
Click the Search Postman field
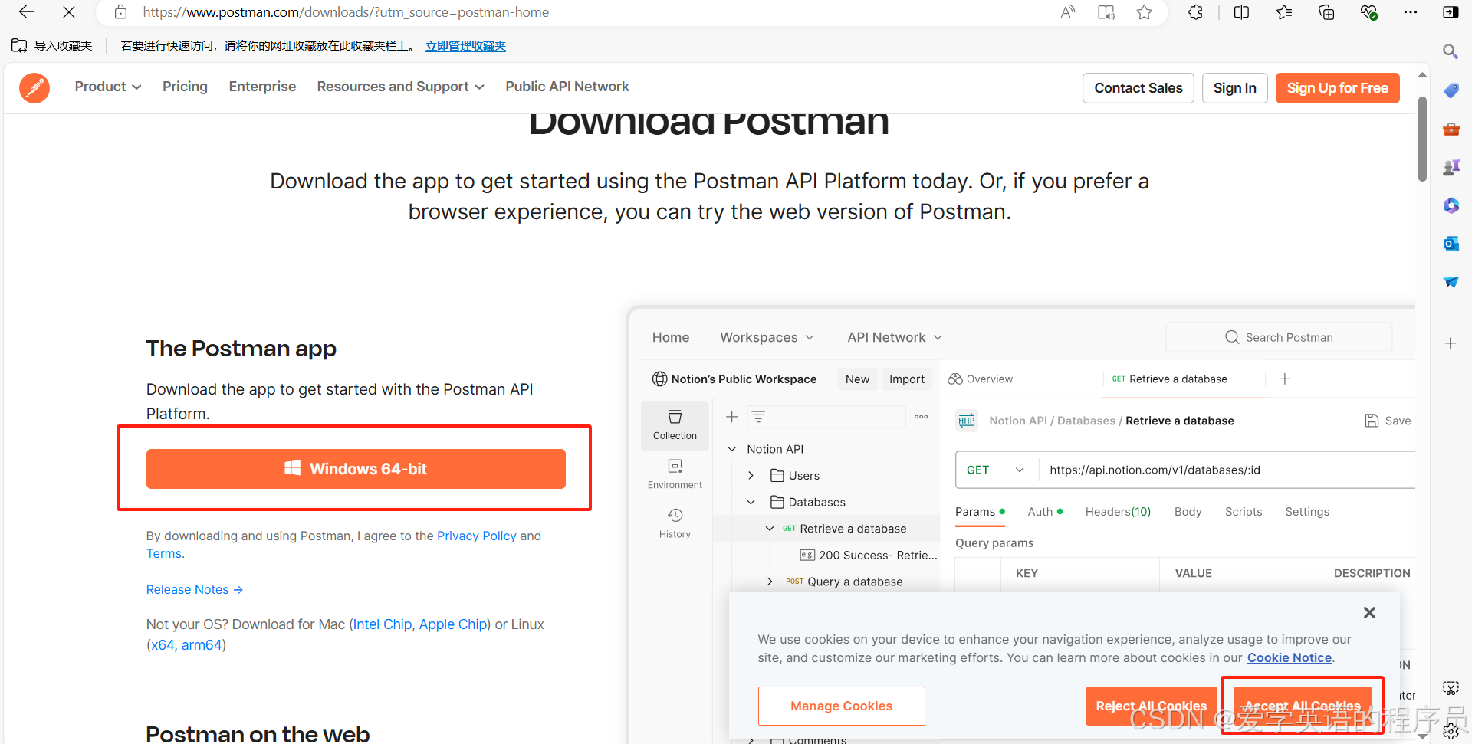click(x=1279, y=337)
